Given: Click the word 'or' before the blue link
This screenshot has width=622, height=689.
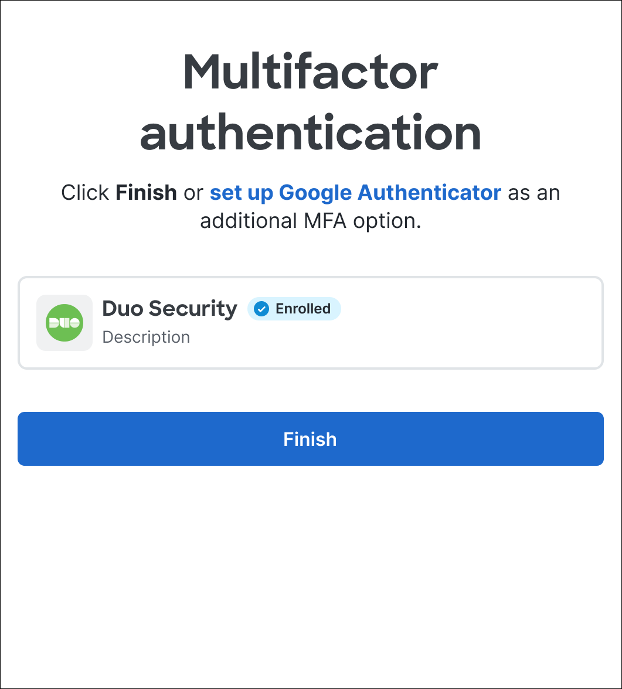Looking at the screenshot, I should 193,192.
